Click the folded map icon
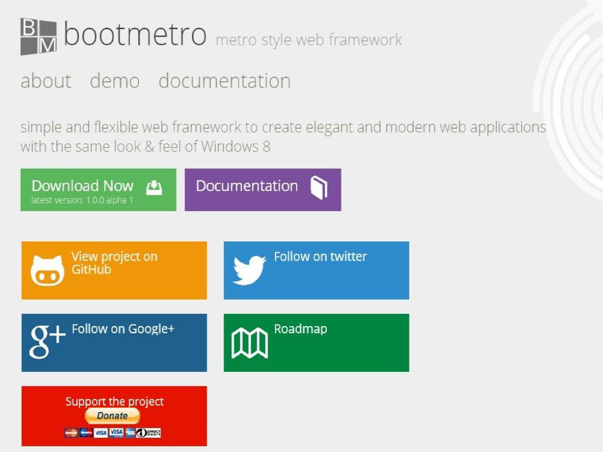Viewport: 603px width, 452px height. point(250,343)
